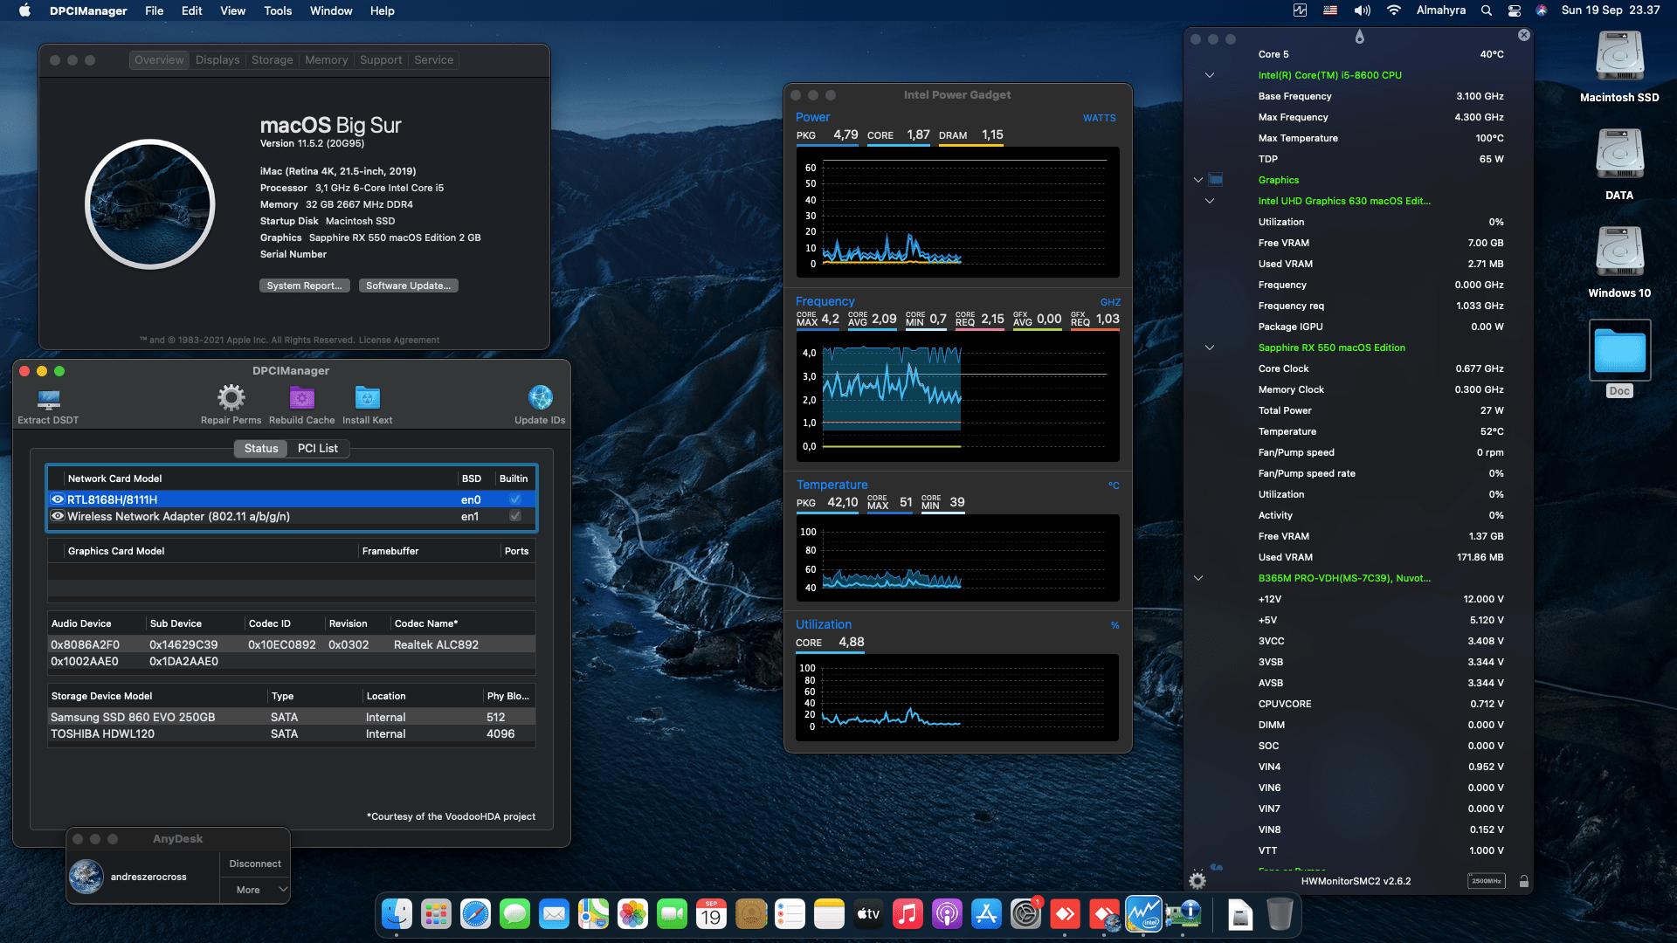1677x943 pixels.
Task: Click the Repair Perms gear icon
Action: pos(231,398)
